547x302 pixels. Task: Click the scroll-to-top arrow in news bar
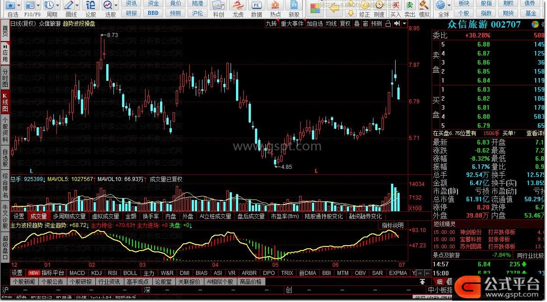pos(422,281)
